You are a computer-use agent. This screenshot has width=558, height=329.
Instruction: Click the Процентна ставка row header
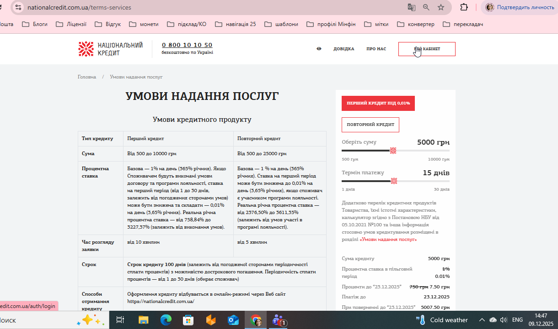coord(101,198)
